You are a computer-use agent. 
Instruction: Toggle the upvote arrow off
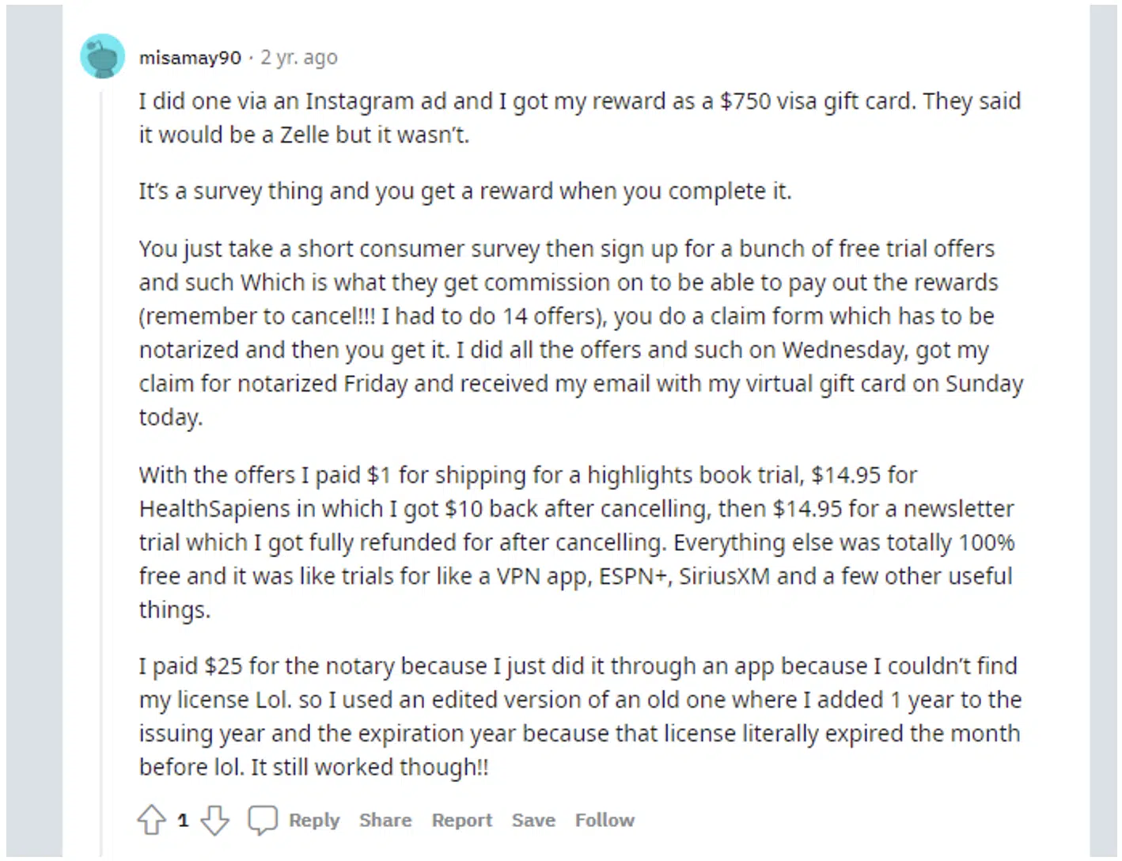152,821
